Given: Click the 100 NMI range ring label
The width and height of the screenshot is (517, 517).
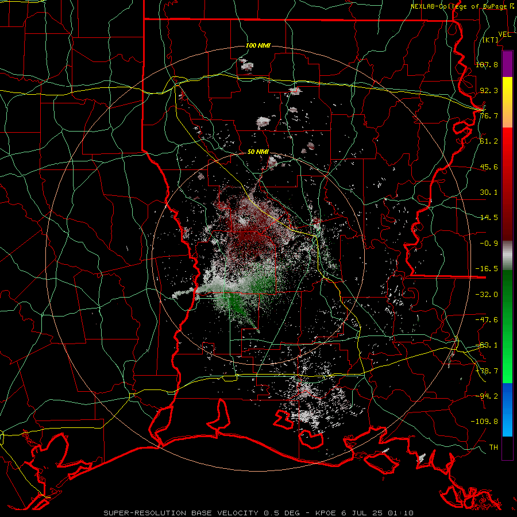Looking at the screenshot, I should (x=258, y=45).
